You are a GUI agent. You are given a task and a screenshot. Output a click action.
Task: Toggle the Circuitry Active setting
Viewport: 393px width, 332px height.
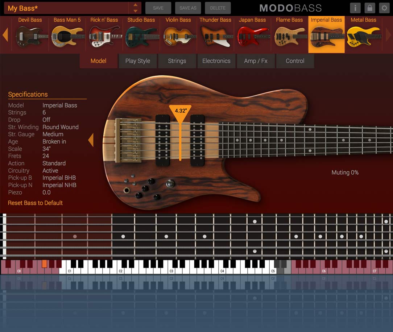(x=50, y=170)
